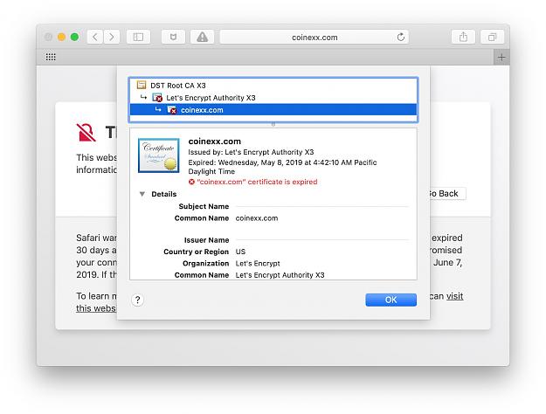Open help with the question mark button
Image resolution: width=546 pixels, height=414 pixels.
137,300
